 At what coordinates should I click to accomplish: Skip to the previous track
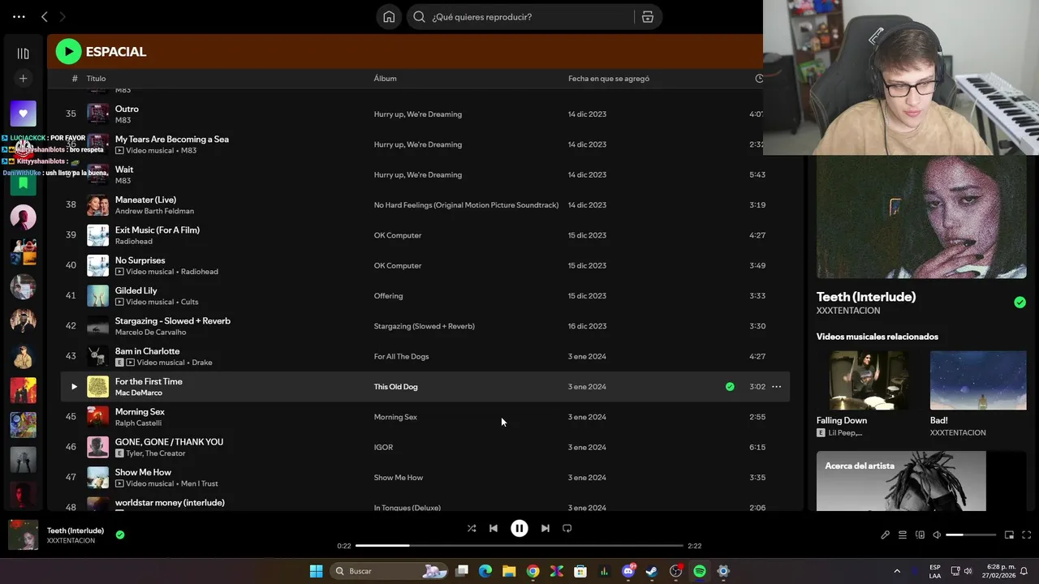[x=494, y=528]
